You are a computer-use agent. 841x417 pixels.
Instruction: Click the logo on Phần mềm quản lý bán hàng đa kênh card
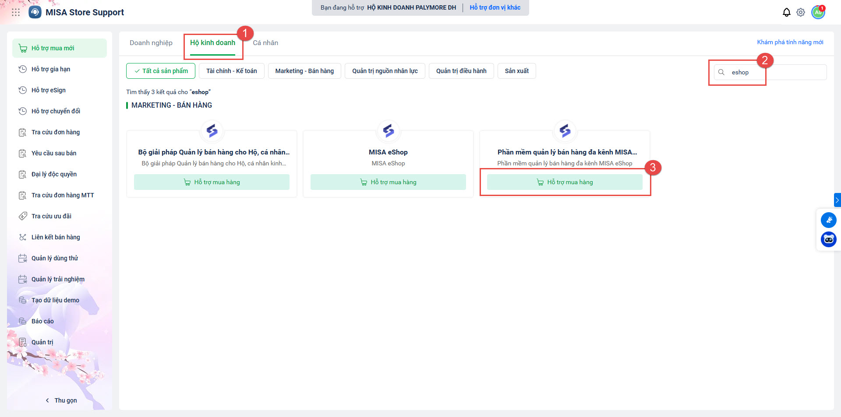tap(565, 130)
